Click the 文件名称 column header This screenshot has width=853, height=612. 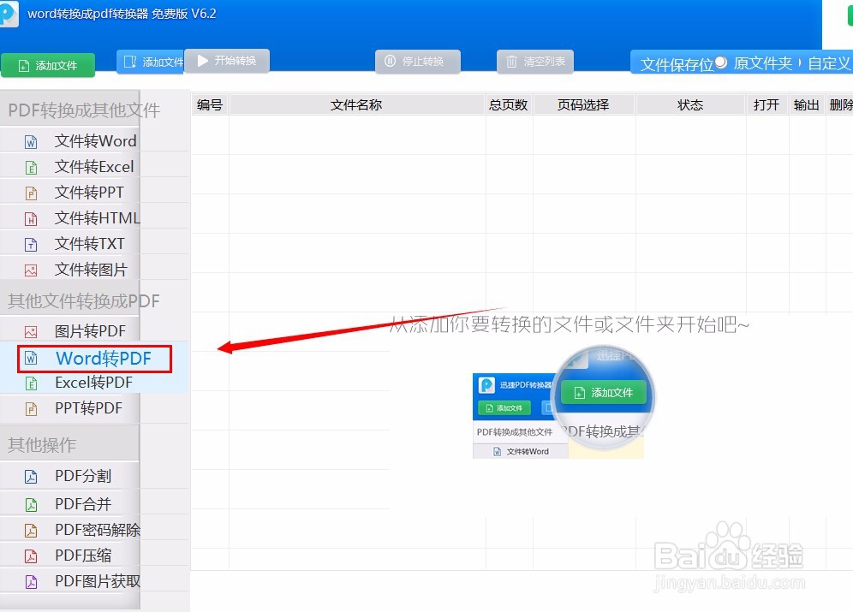pyautogui.click(x=357, y=104)
